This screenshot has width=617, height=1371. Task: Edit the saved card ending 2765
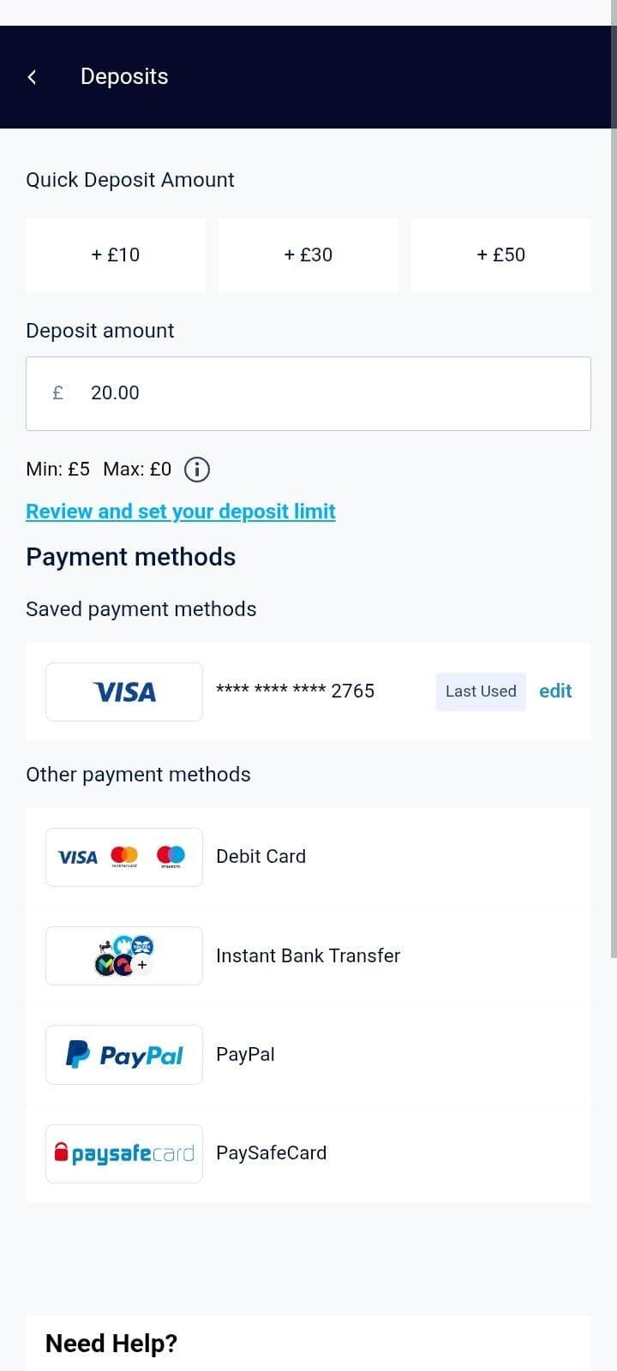pos(555,691)
